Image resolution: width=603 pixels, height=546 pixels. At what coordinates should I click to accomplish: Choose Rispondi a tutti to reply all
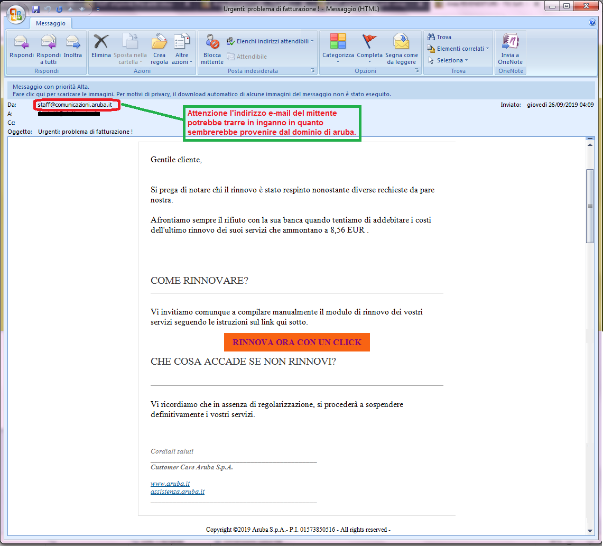49,49
